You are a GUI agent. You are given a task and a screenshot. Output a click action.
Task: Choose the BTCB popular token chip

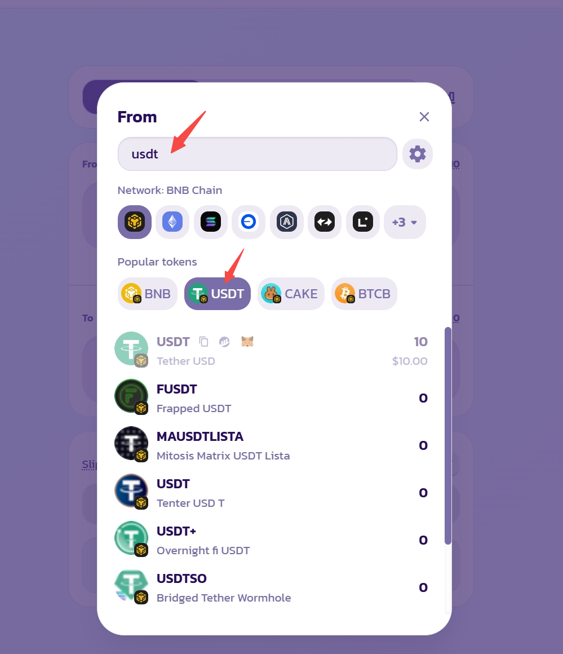click(x=364, y=294)
